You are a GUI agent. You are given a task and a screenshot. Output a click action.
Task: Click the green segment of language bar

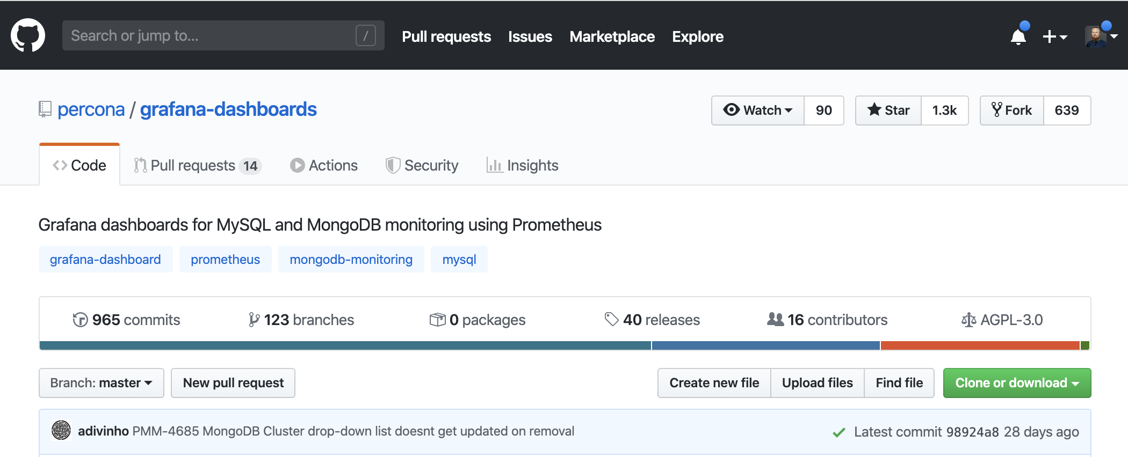[1085, 345]
